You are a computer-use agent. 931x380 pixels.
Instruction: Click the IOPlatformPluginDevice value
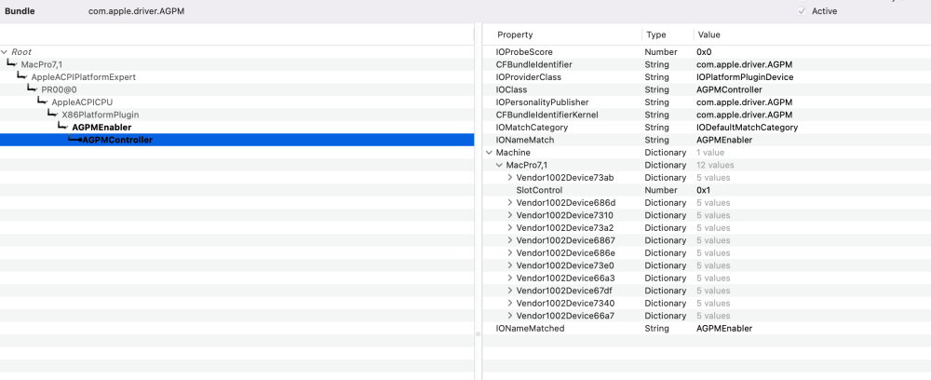(745, 77)
